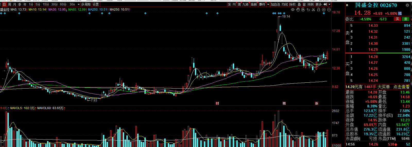
Task: Click the green 卖 sell button
Action: 406,19
